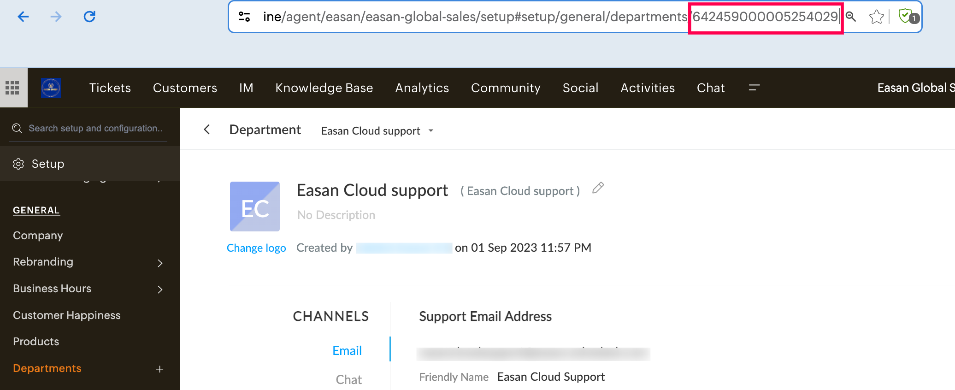Open the Community module
Image resolution: width=955 pixels, height=390 pixels.
point(506,88)
